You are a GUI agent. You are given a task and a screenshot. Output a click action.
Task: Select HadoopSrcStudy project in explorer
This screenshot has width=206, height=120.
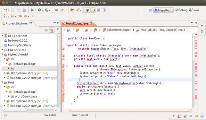[x=20, y=45]
